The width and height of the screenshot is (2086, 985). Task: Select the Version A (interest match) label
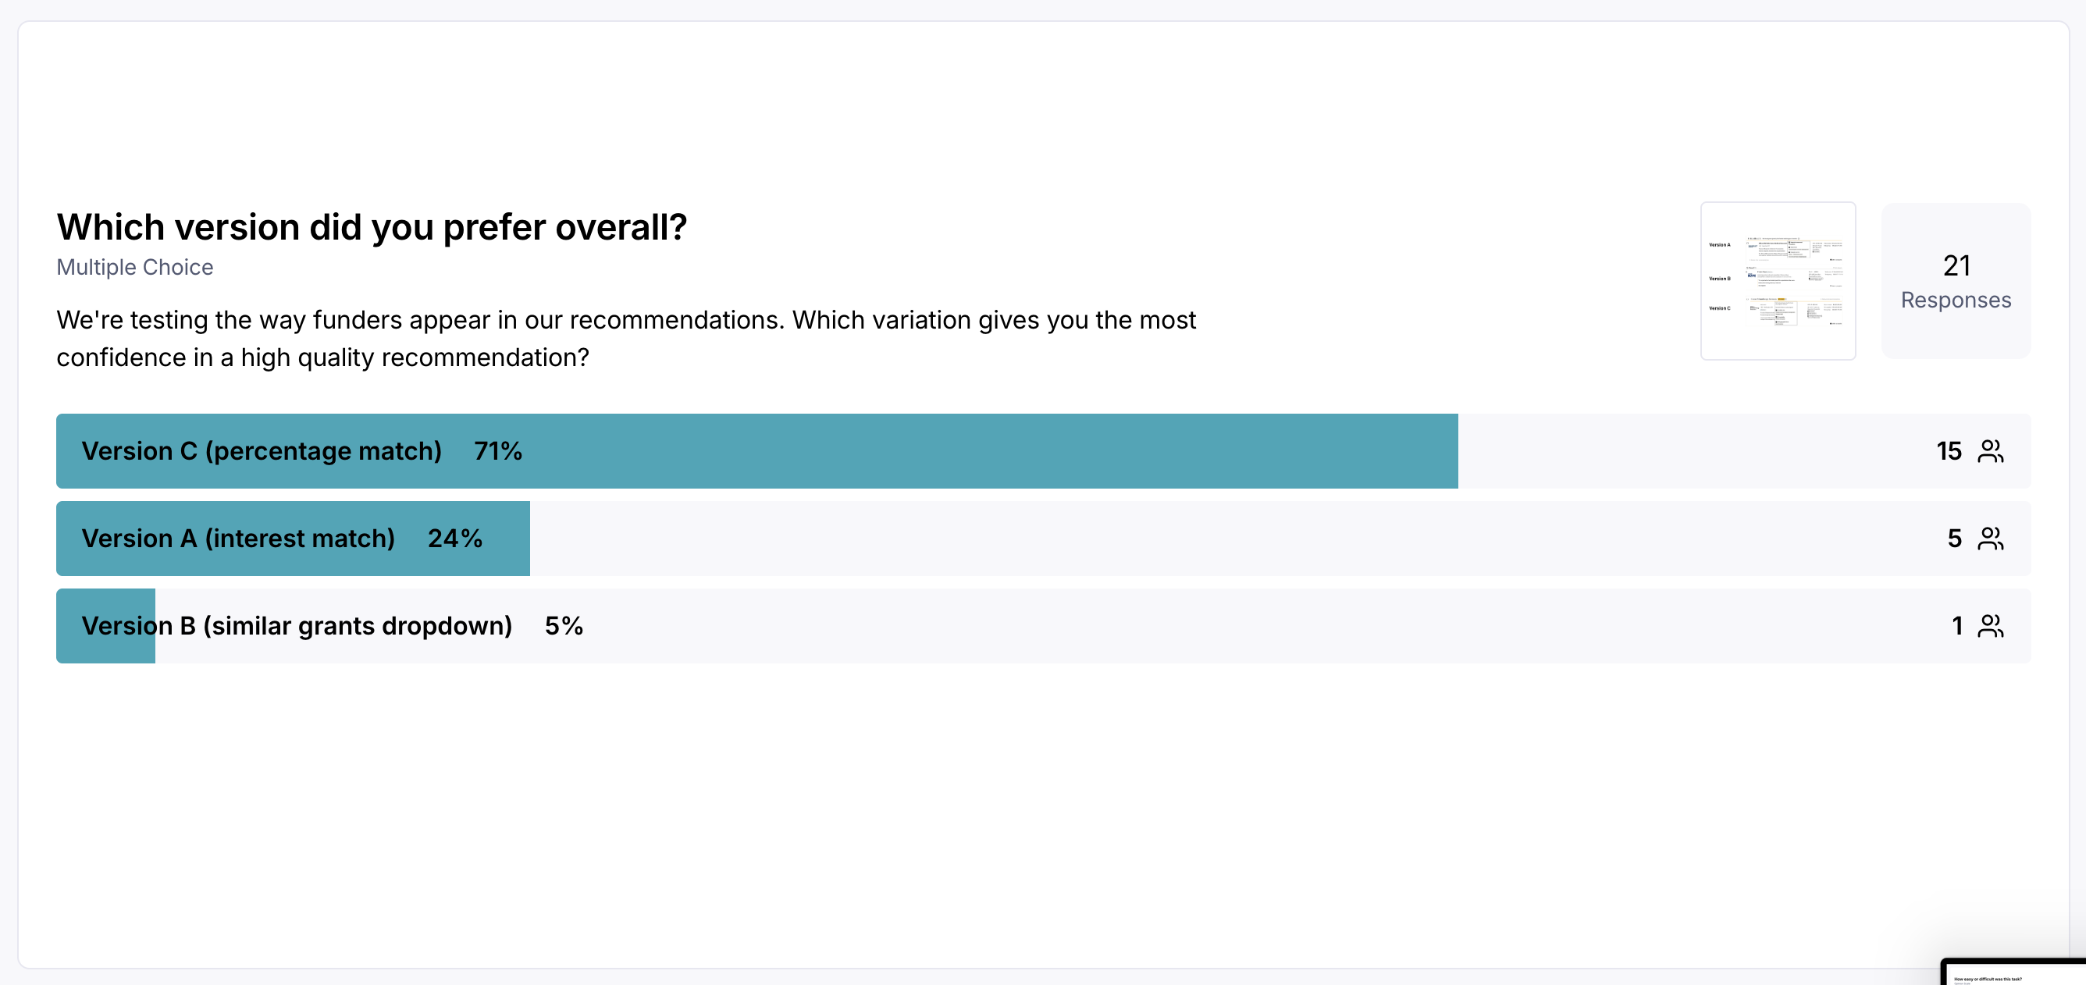pos(238,539)
